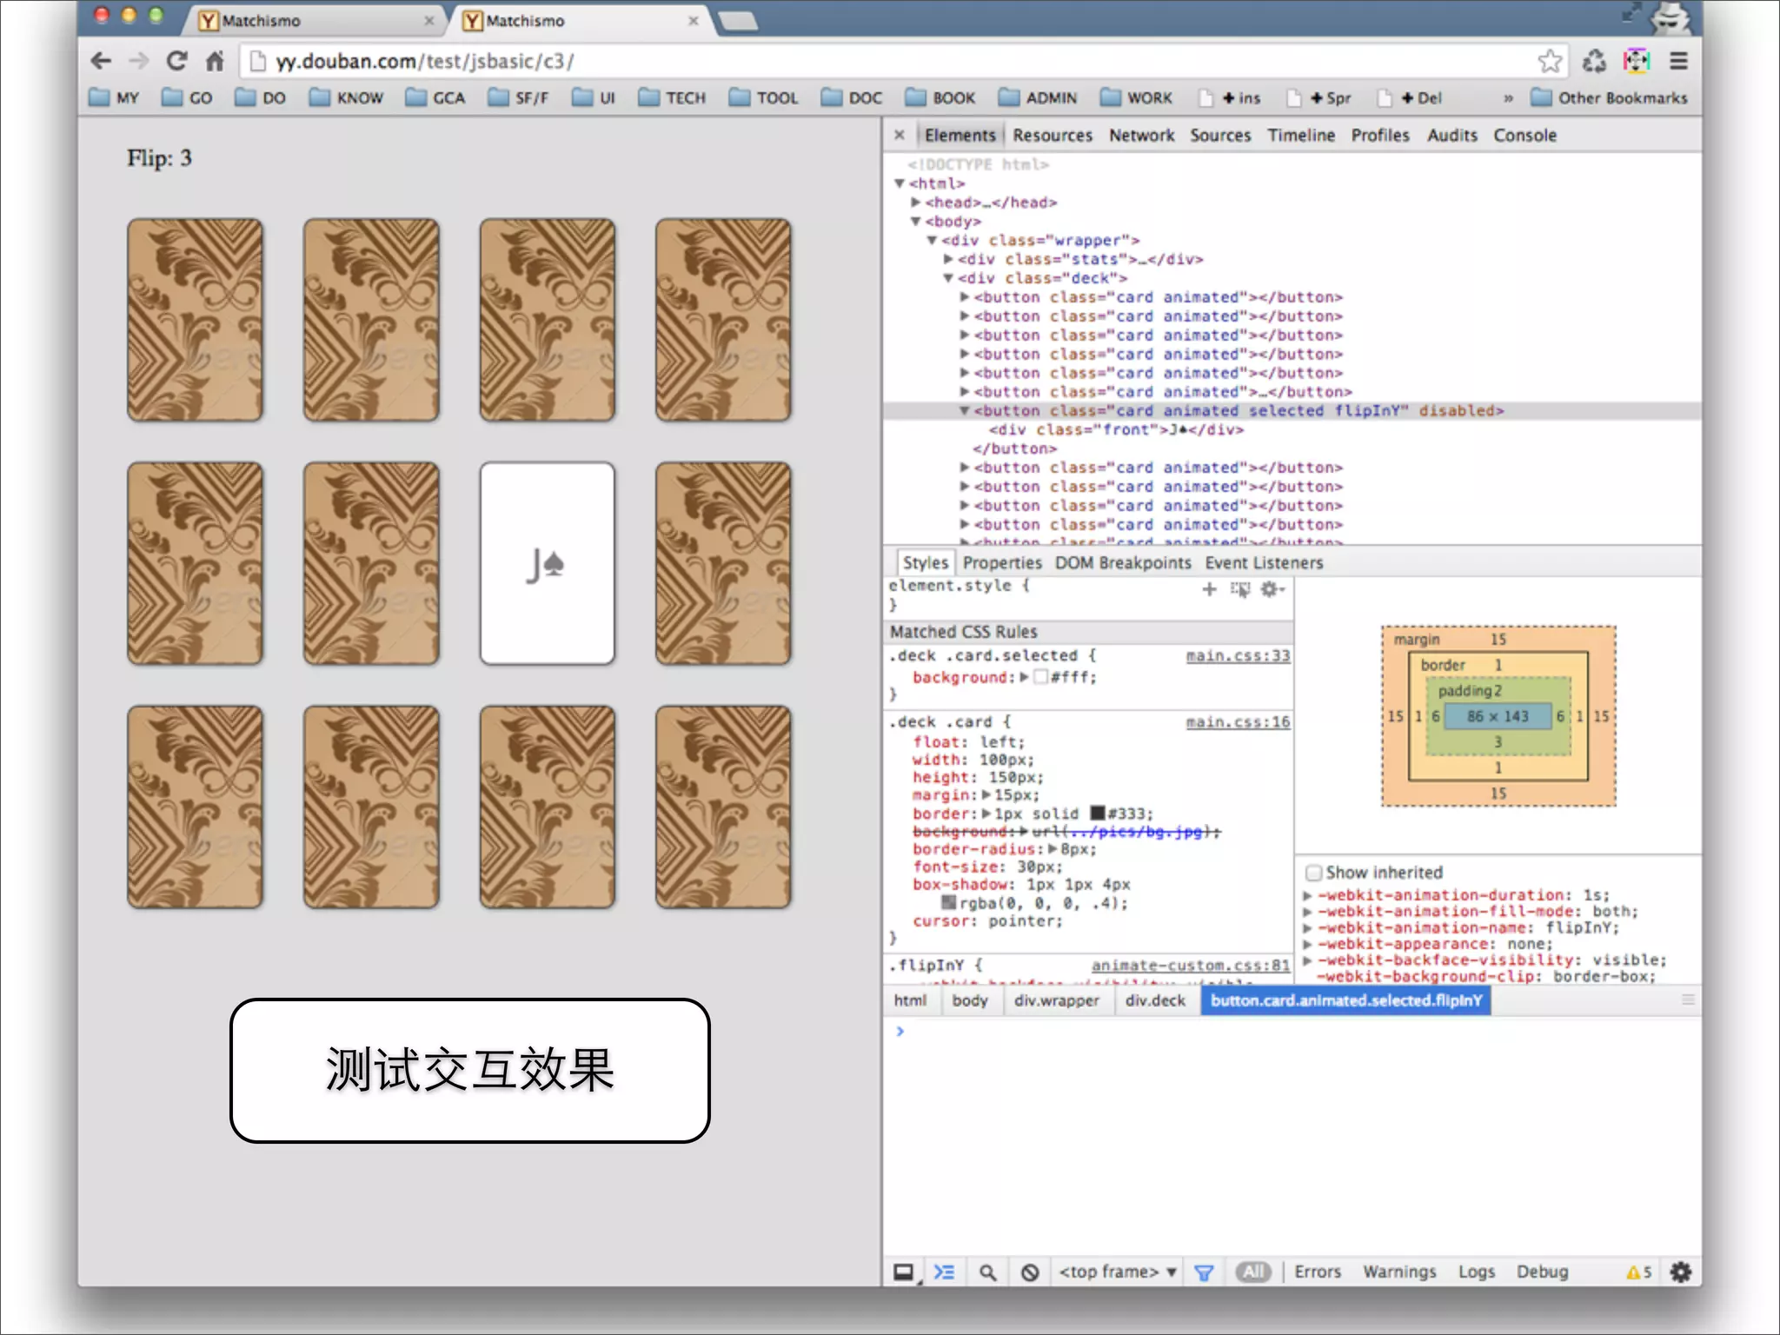Enable the Show inherited checkbox
Viewport: 1780px width, 1335px height.
pyautogui.click(x=1314, y=872)
